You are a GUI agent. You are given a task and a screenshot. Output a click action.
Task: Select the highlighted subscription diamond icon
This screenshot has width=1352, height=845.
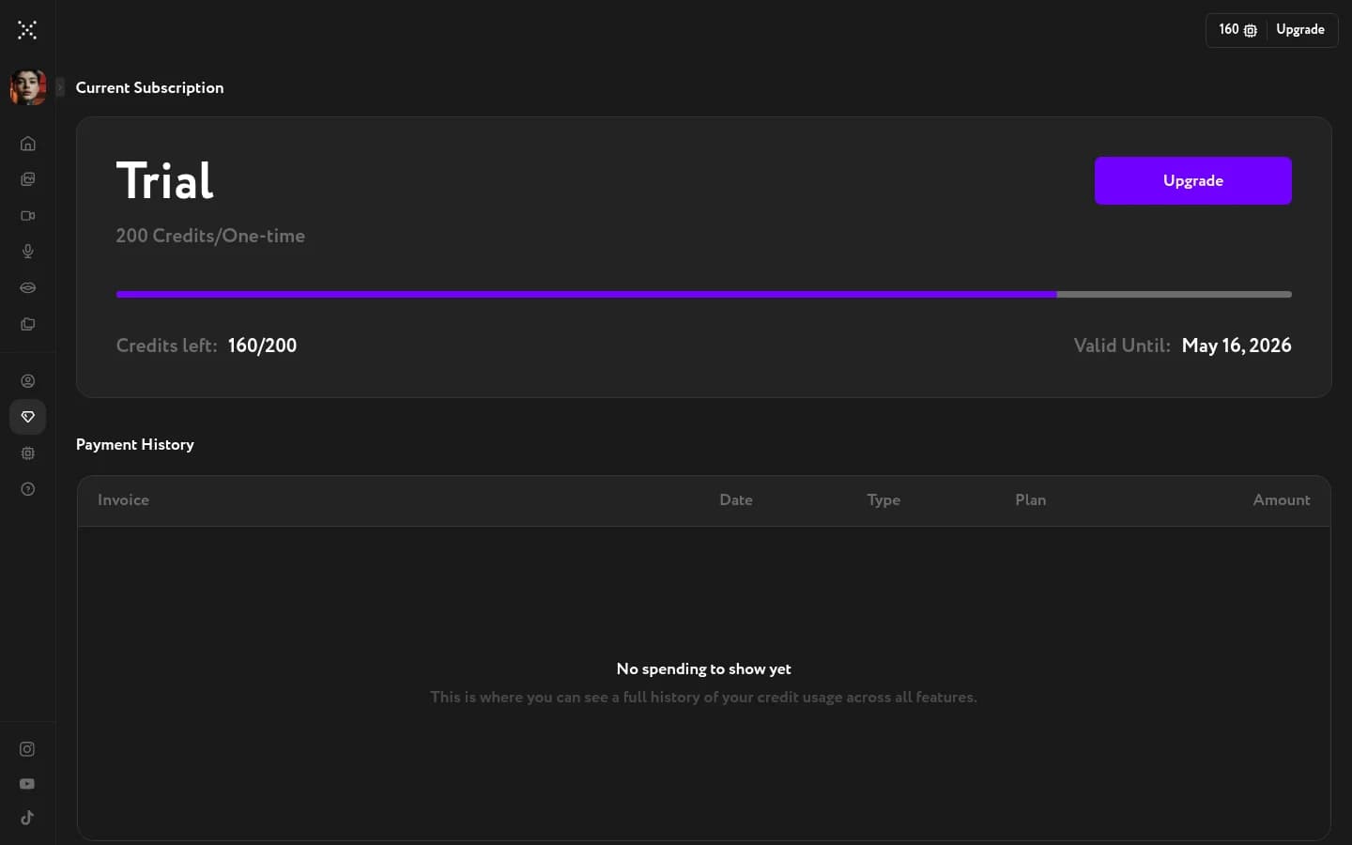pyautogui.click(x=27, y=417)
